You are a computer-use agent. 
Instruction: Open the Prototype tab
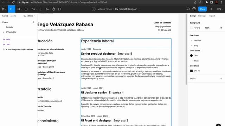click(202, 16)
